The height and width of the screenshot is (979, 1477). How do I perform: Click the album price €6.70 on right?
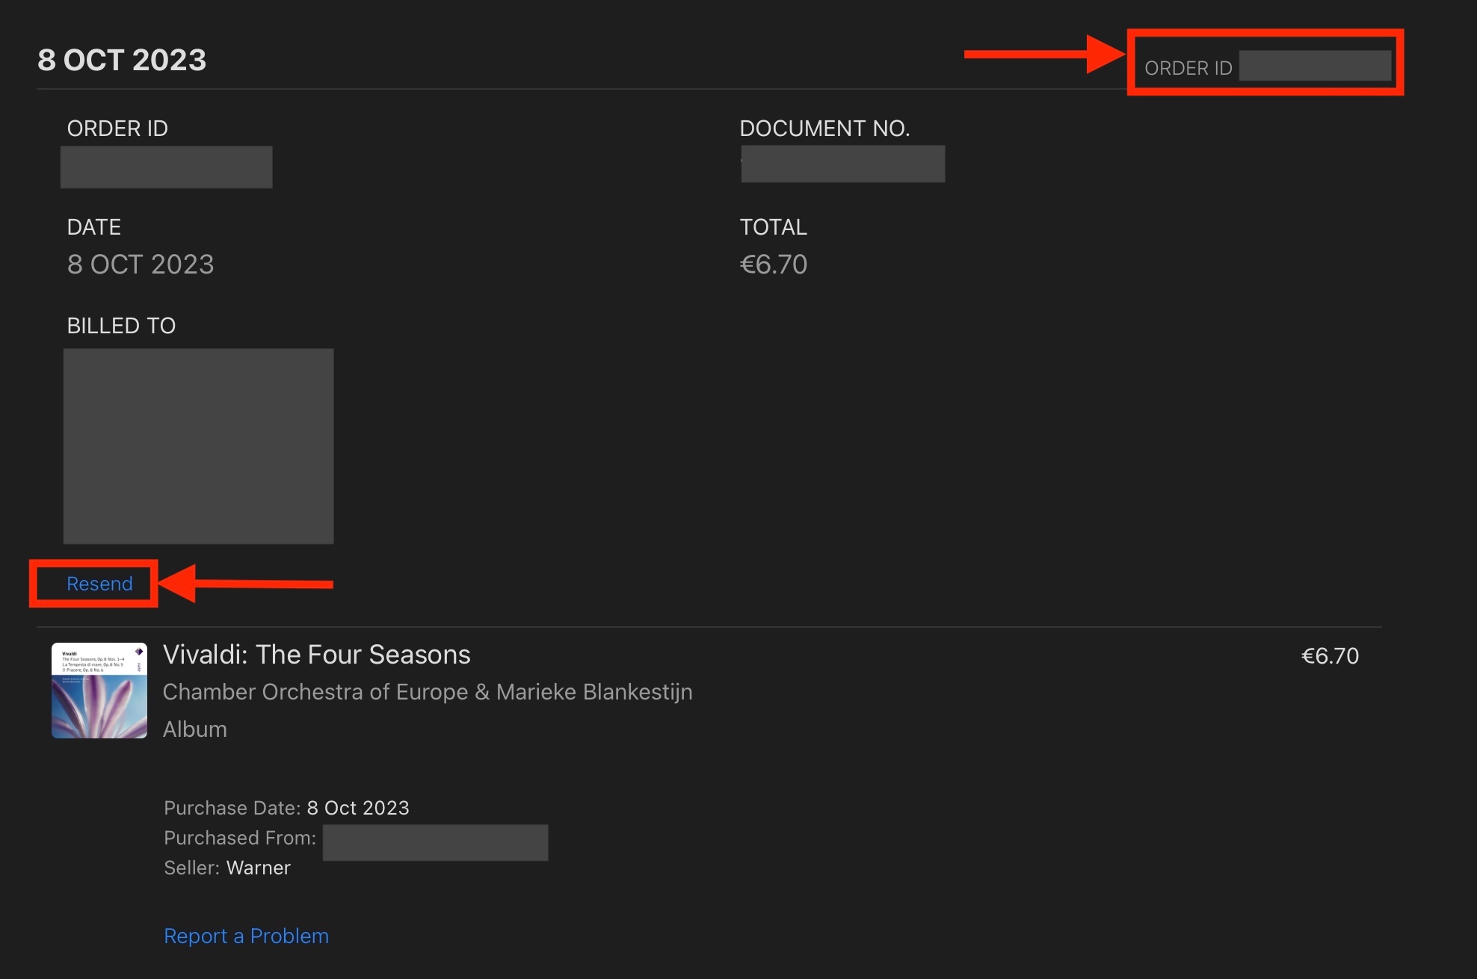(1330, 656)
